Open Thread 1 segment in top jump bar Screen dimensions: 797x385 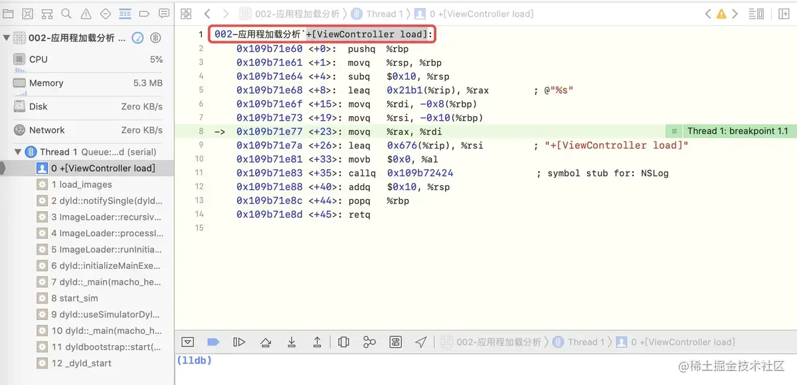[376, 13]
